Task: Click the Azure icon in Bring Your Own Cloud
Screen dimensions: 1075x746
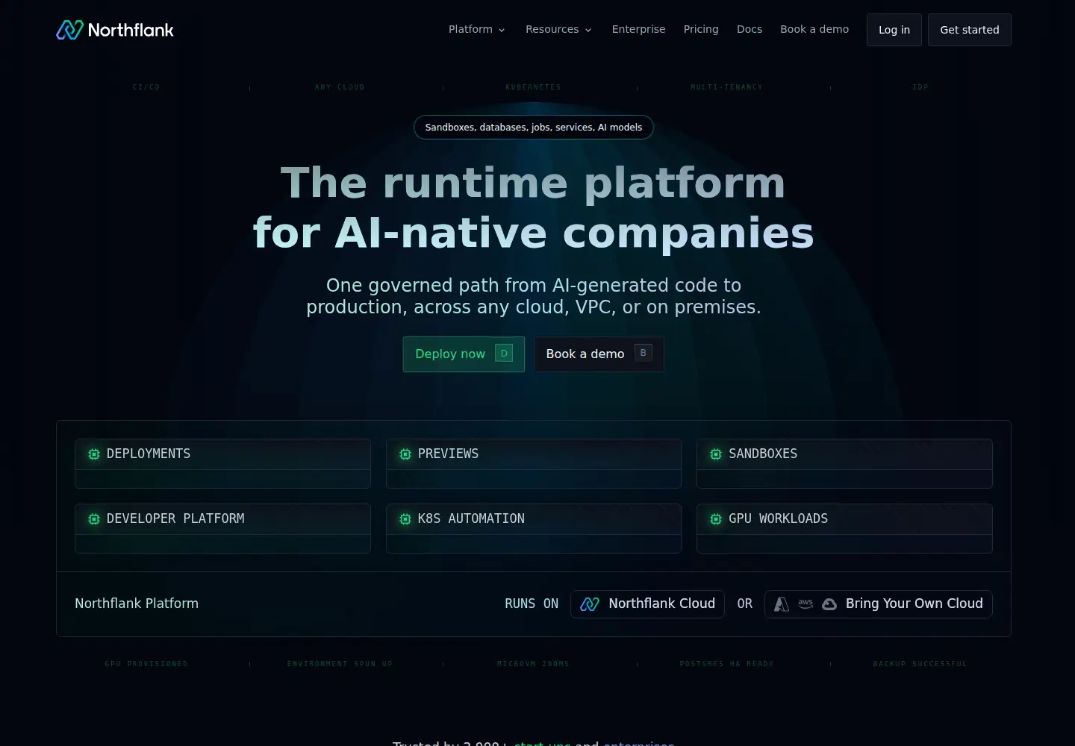Action: [x=782, y=604]
